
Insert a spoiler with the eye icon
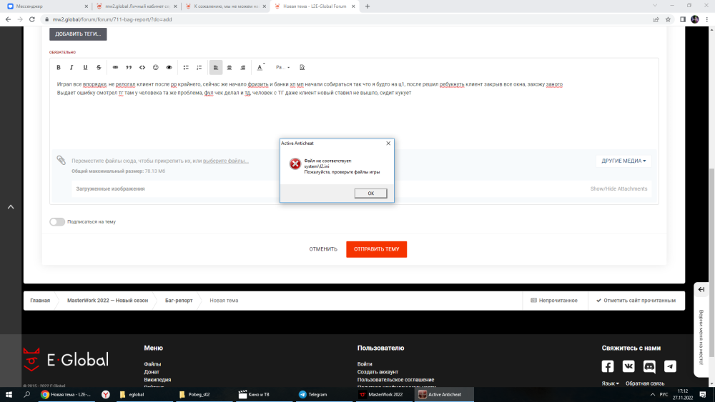169,67
